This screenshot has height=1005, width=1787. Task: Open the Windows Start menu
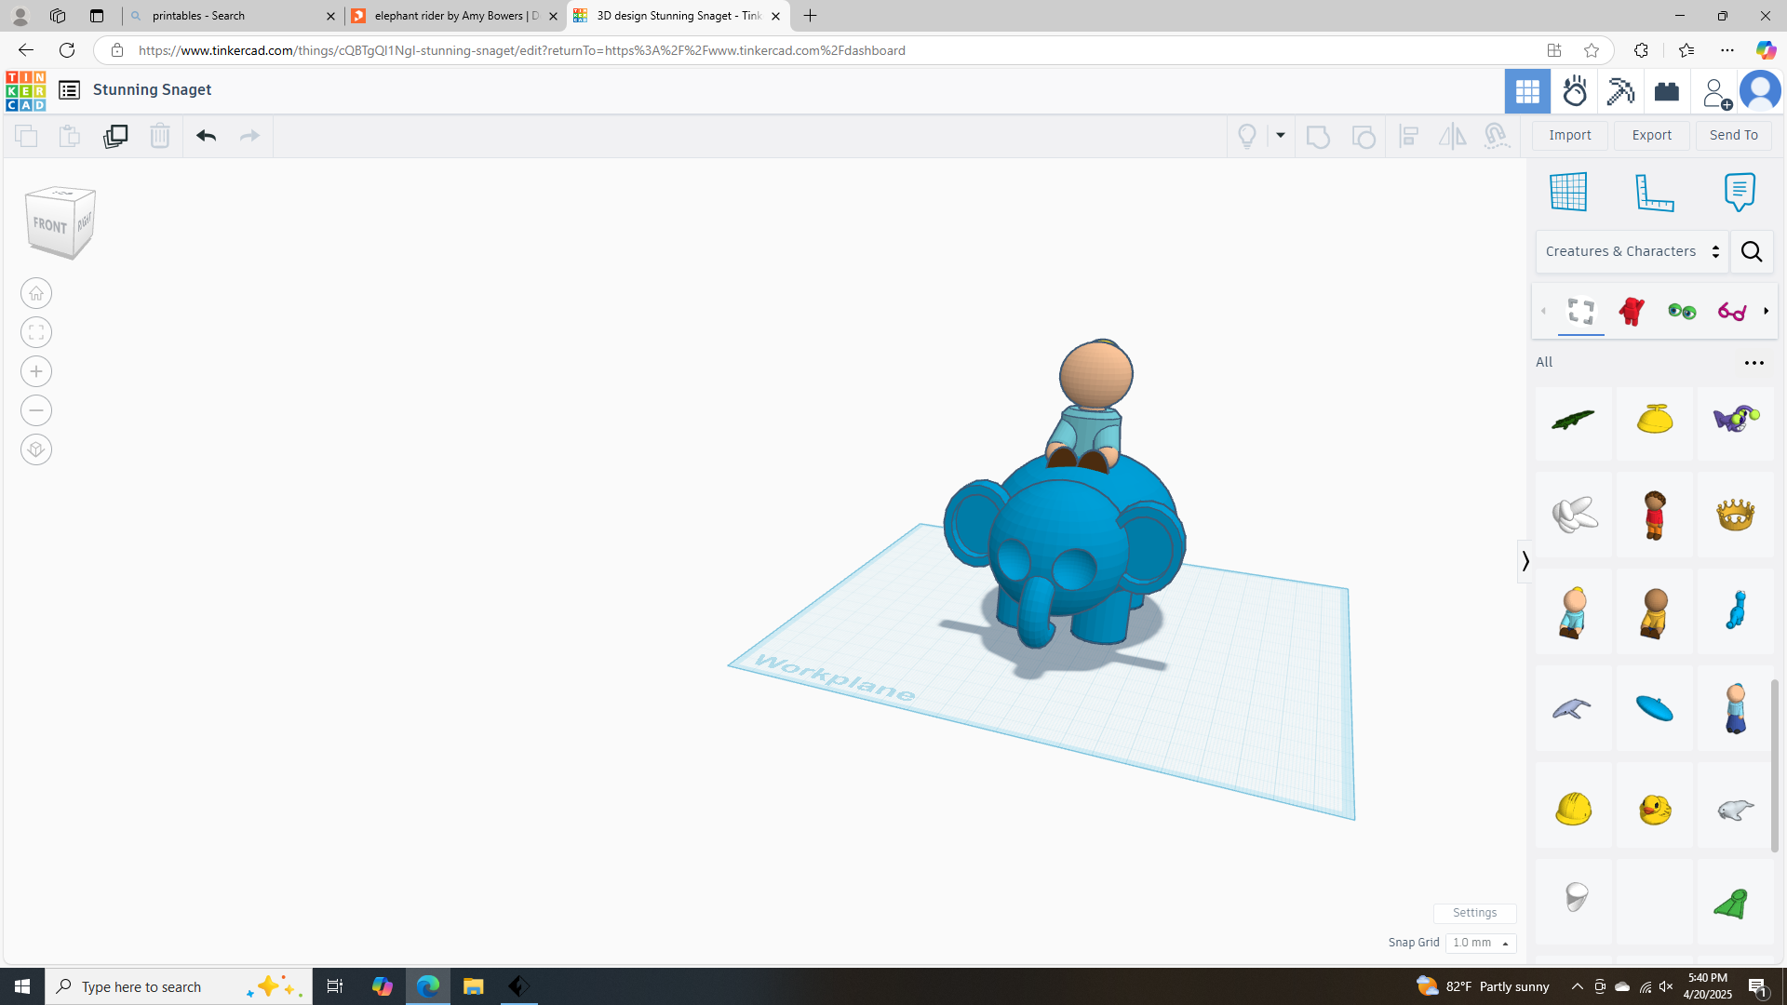(22, 986)
